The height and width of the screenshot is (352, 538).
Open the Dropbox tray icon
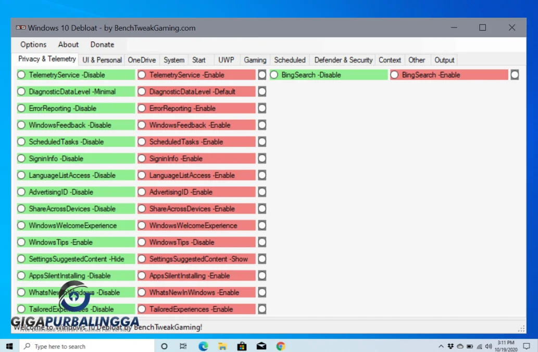[451, 346]
